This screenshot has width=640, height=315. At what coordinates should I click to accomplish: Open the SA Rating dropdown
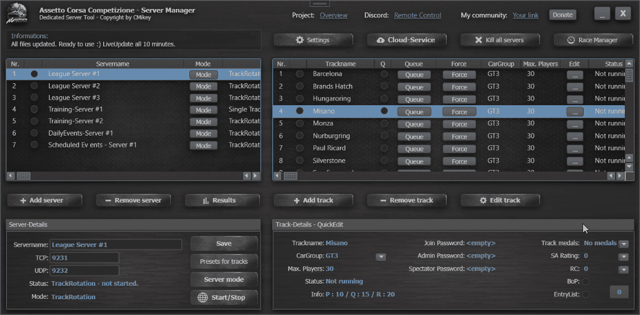point(623,257)
